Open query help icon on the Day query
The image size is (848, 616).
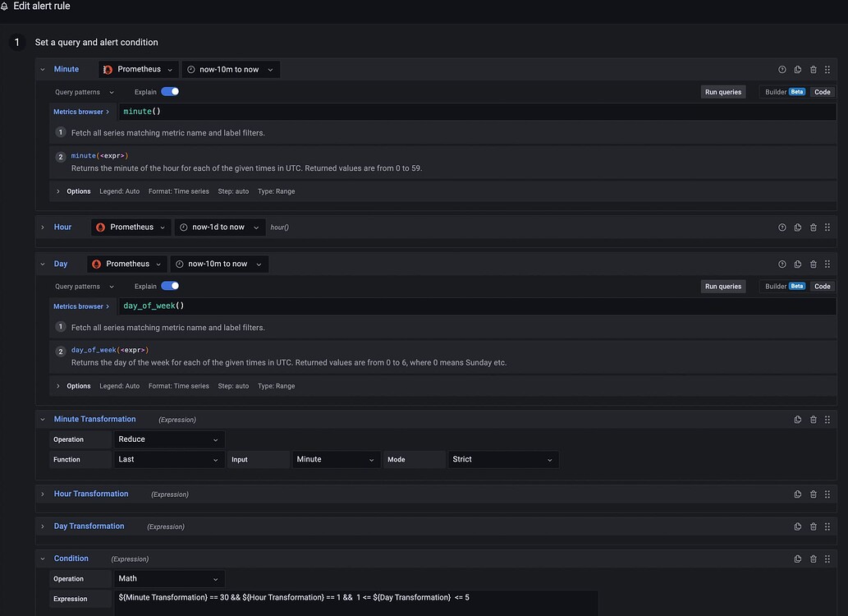(x=782, y=263)
